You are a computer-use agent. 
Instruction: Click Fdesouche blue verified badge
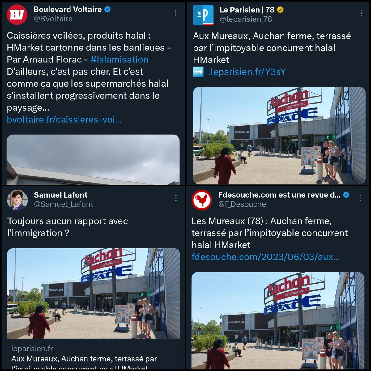[347, 195]
